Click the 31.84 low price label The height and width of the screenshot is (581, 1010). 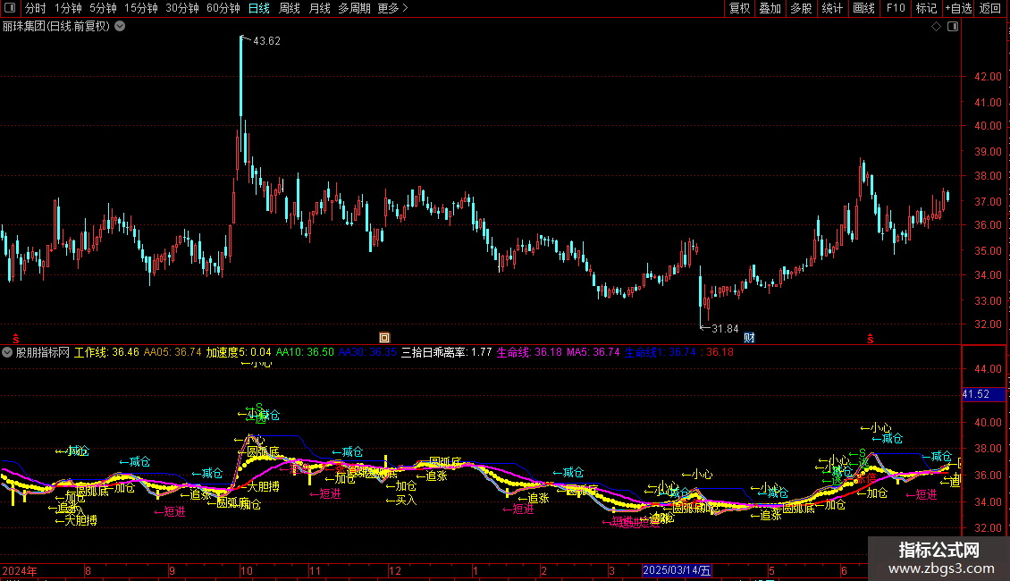pyautogui.click(x=725, y=329)
